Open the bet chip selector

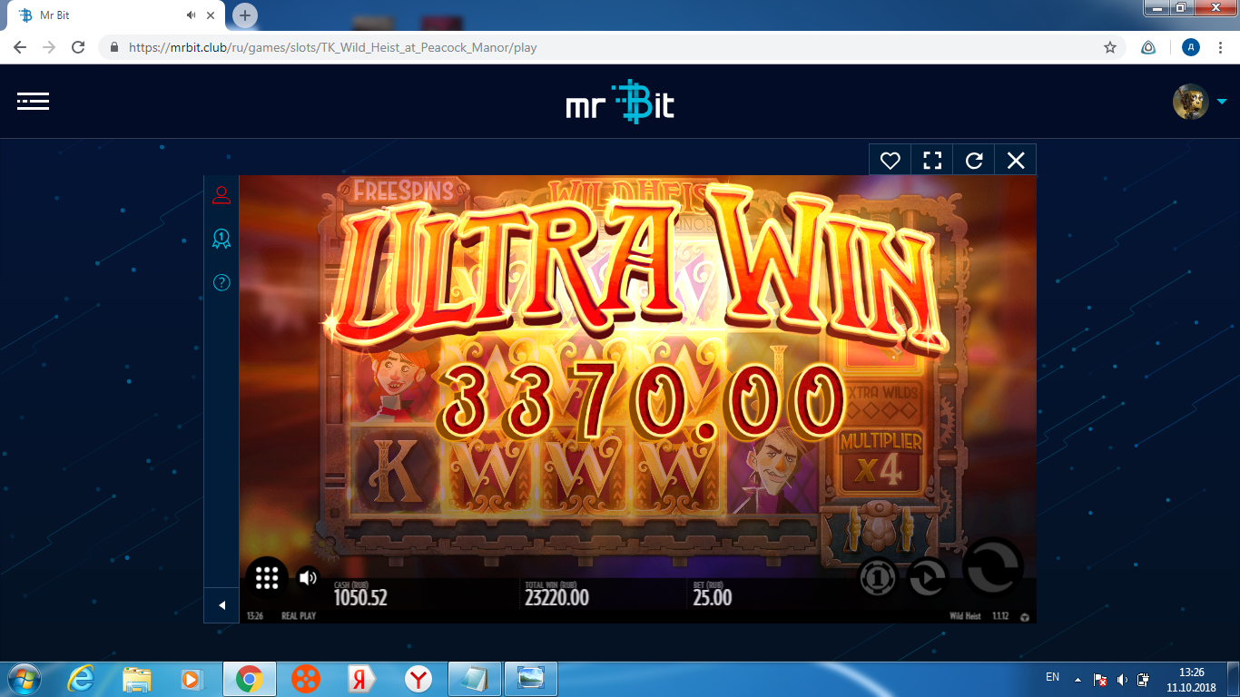click(878, 577)
